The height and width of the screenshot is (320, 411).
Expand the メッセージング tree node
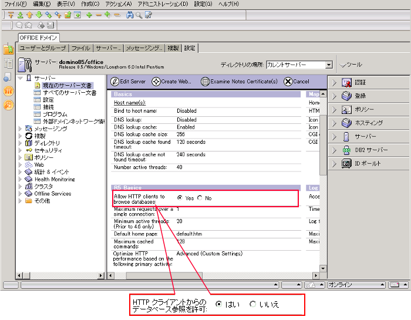point(21,129)
